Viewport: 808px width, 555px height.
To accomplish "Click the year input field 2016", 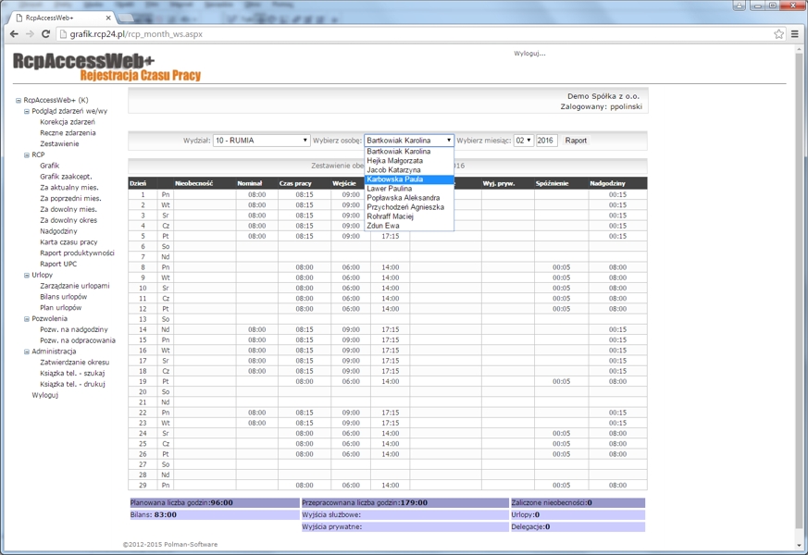I will (546, 141).
